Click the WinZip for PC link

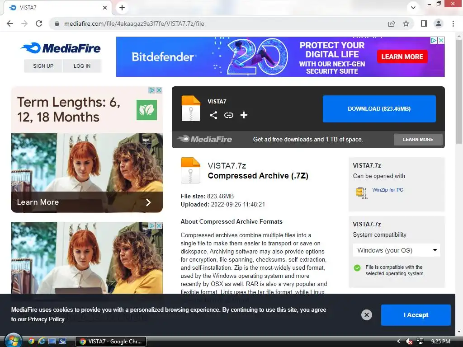point(387,190)
